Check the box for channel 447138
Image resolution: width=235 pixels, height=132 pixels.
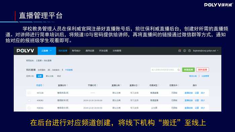point(29,93)
